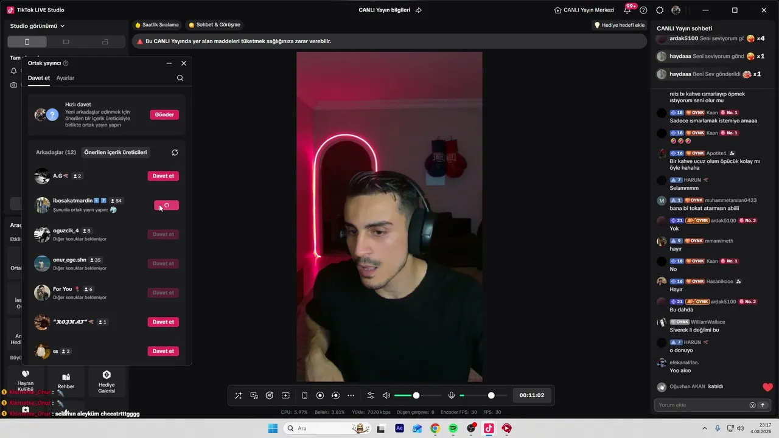779x438 pixels.
Task: Invite GE with Davet et button
Action: point(163,351)
